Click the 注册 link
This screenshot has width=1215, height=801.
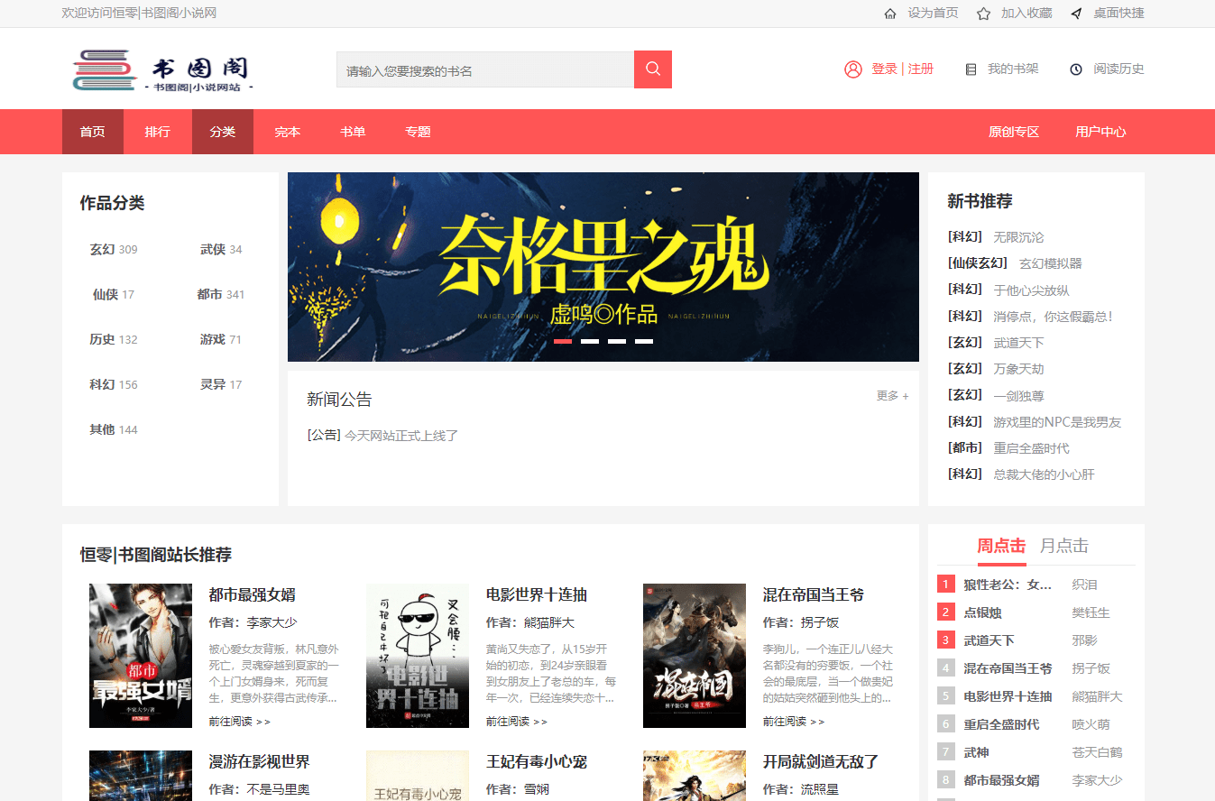(921, 69)
